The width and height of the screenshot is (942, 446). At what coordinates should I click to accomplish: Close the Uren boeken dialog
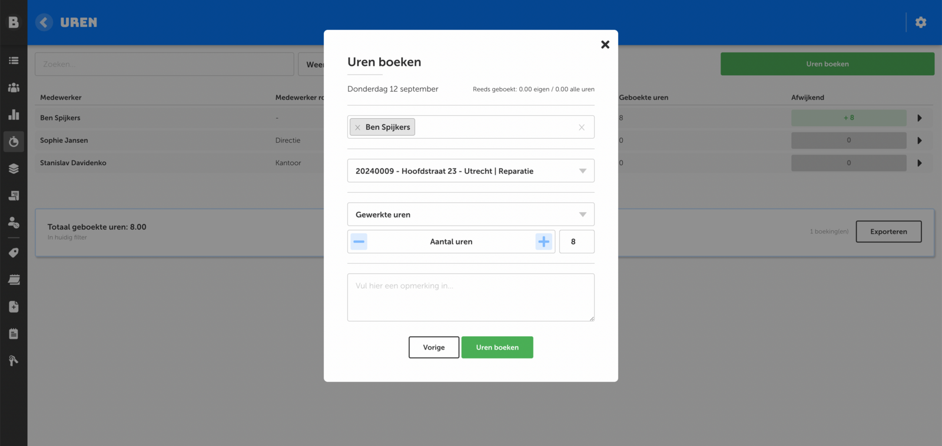coord(605,45)
